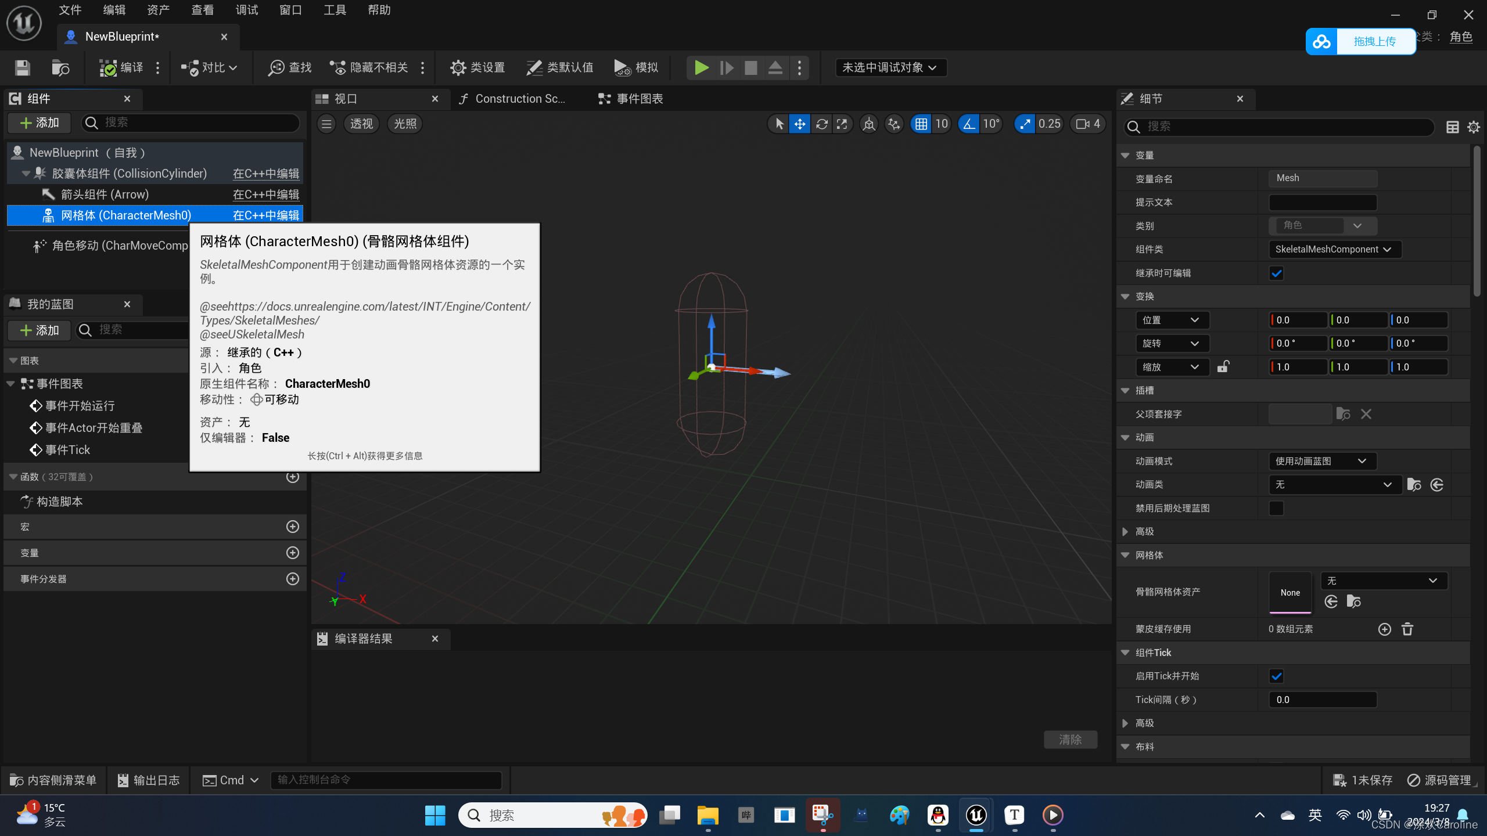This screenshot has width=1487, height=836.
Task: Open the 动画模式 dropdown menu
Action: click(x=1319, y=460)
